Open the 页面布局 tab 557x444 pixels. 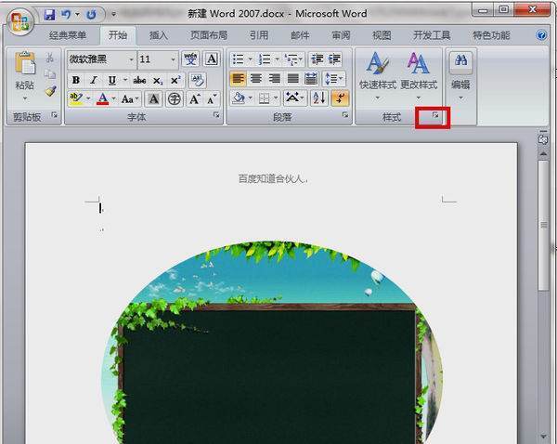pos(209,35)
